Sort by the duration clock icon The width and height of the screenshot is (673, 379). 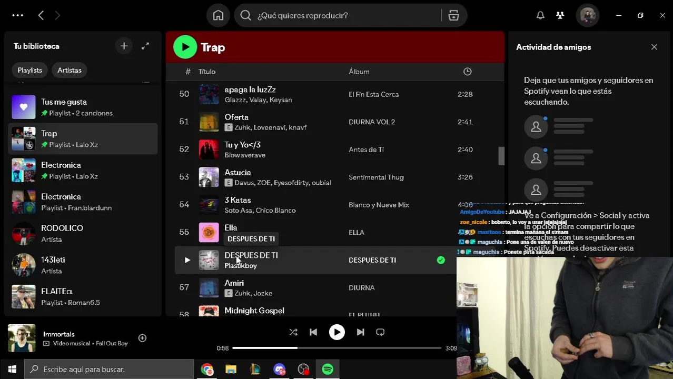pos(467,72)
